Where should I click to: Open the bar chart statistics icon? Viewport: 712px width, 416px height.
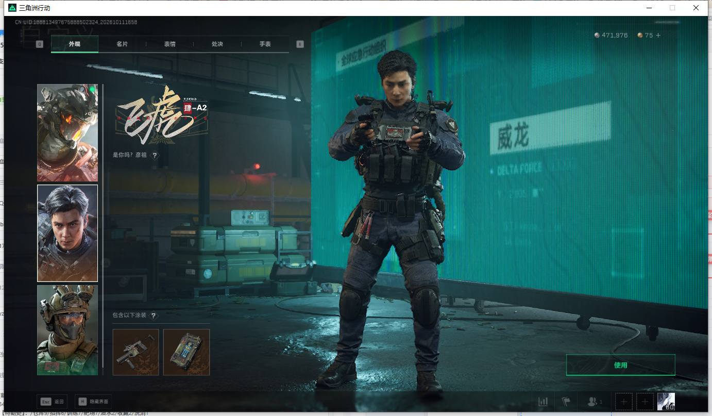(x=543, y=402)
